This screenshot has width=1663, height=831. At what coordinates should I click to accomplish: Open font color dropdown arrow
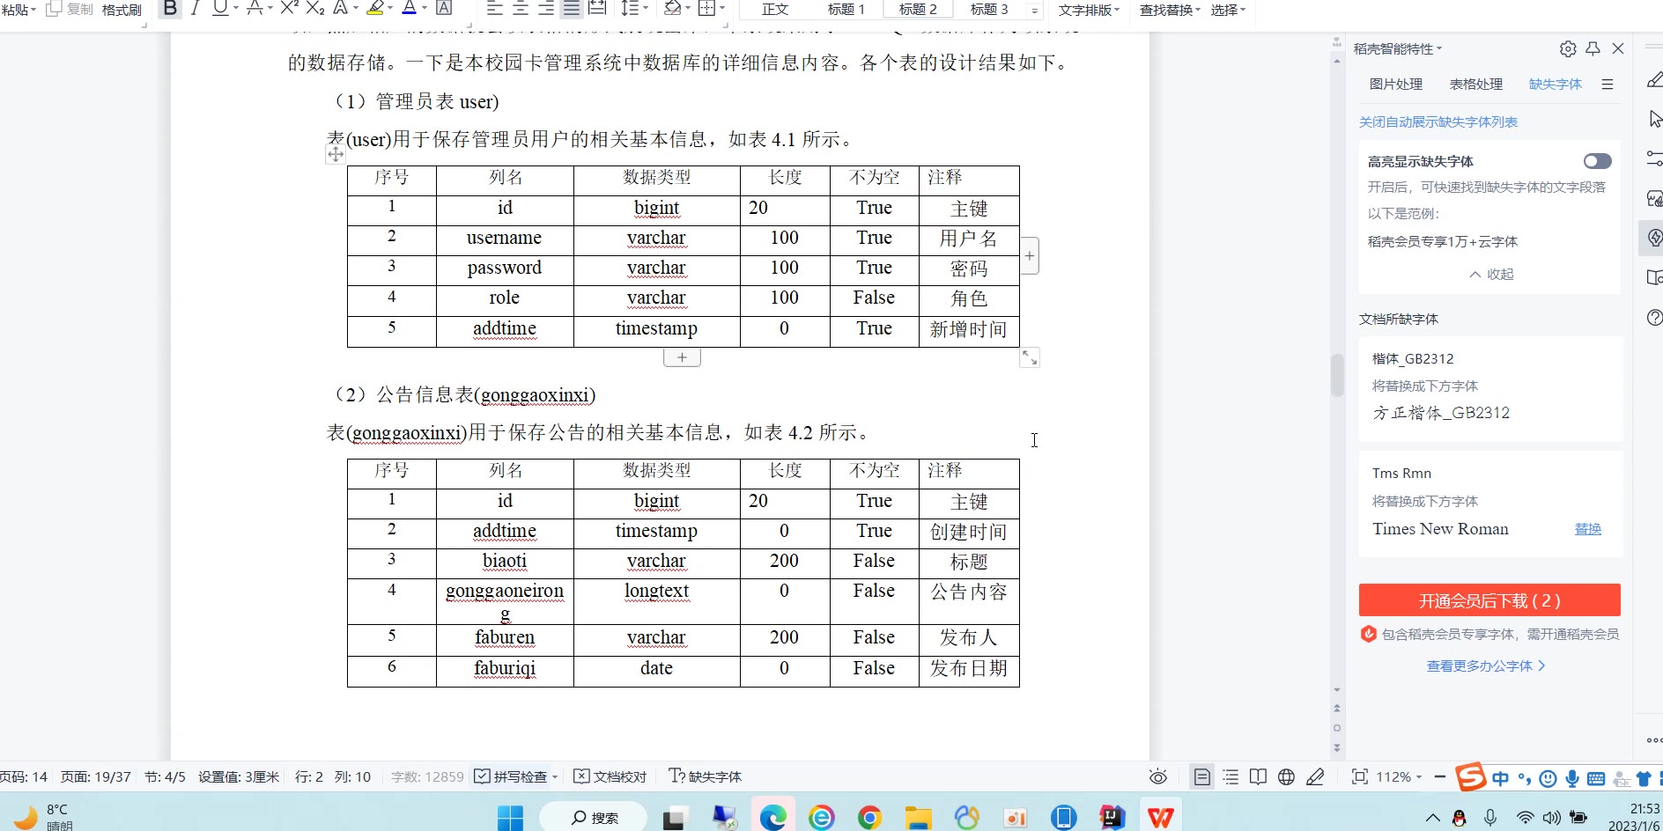click(425, 9)
